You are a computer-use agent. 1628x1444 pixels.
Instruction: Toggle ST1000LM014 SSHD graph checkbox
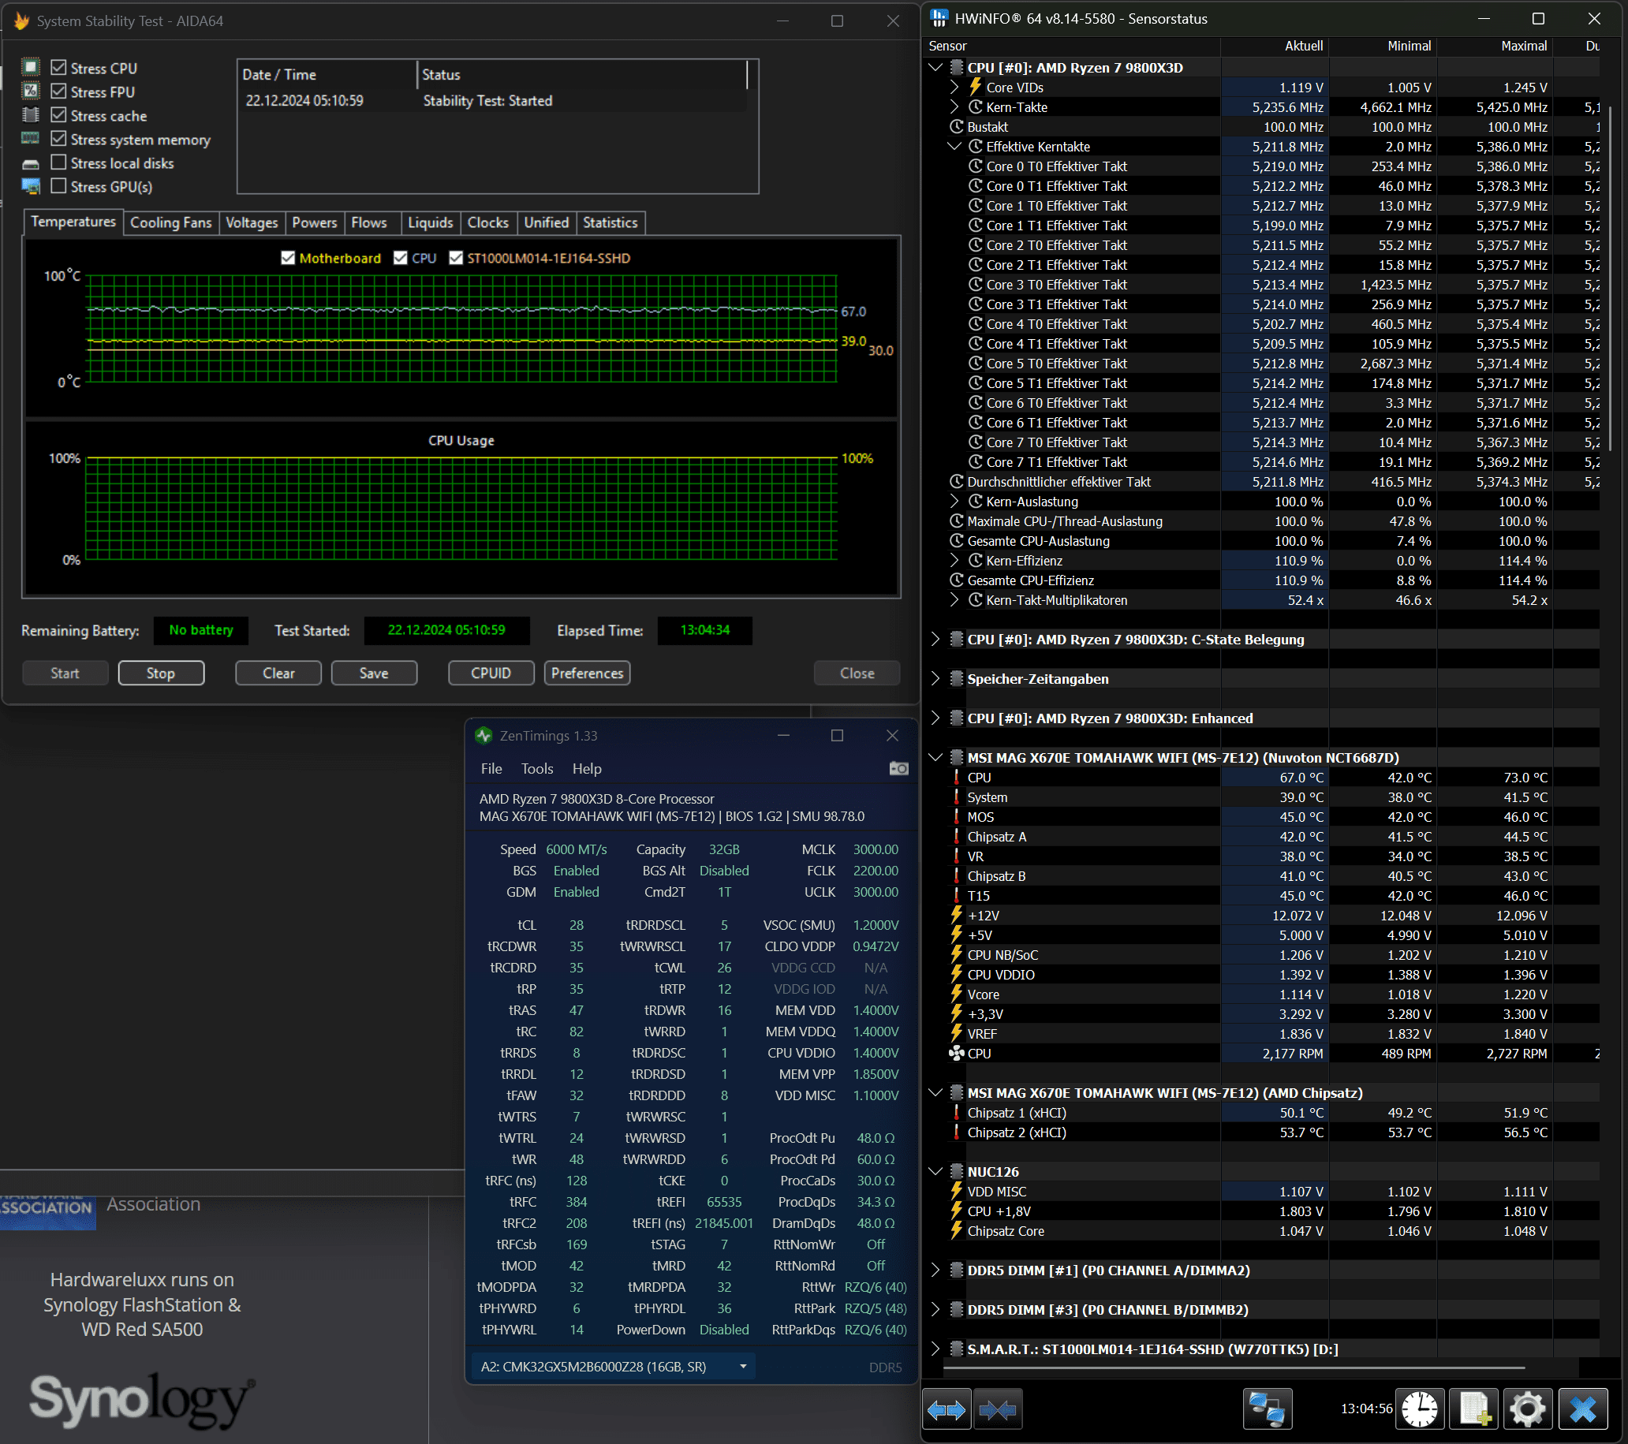(x=456, y=258)
